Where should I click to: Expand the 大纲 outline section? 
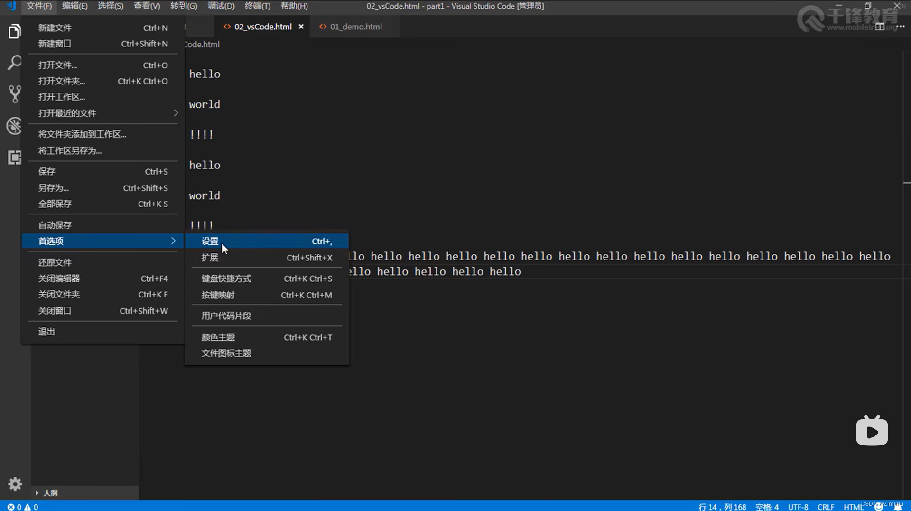[x=37, y=493]
